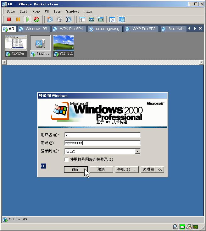Switch to the Red Hat tab
206x231 pixels.
173,29
